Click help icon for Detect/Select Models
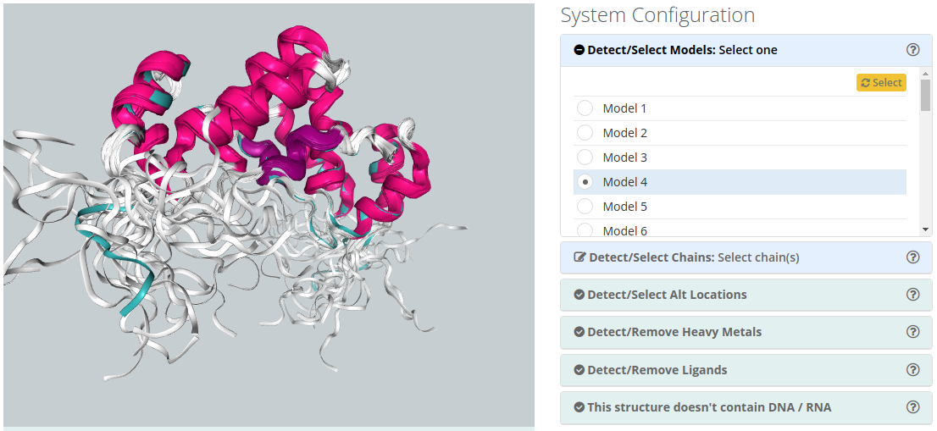This screenshot has width=937, height=431. 912,50
